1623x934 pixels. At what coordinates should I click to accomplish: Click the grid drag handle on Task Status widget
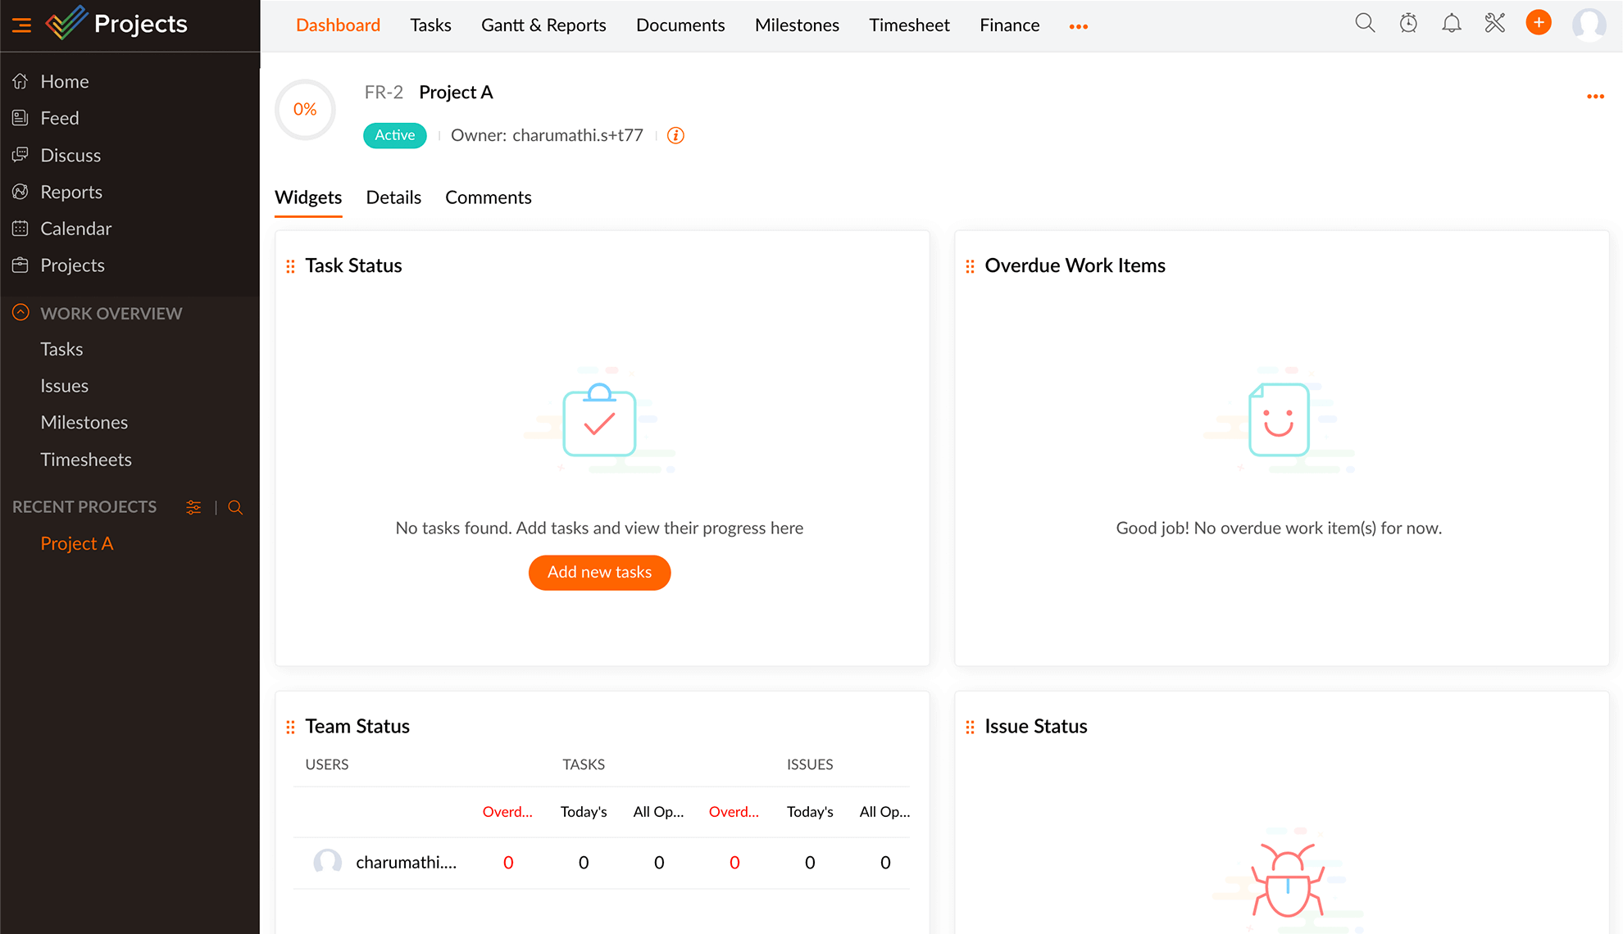[x=291, y=265]
